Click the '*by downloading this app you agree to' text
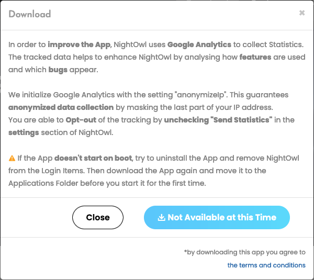This screenshot has height=280, width=314. tap(245, 252)
